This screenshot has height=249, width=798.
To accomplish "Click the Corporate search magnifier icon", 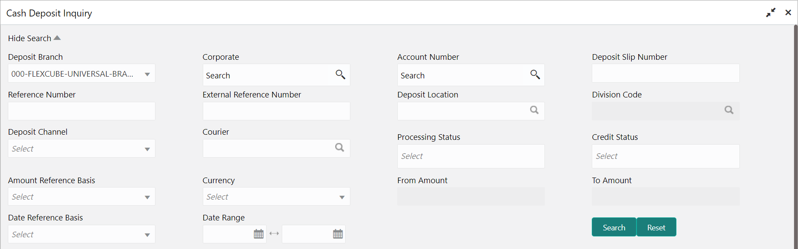I will [340, 74].
